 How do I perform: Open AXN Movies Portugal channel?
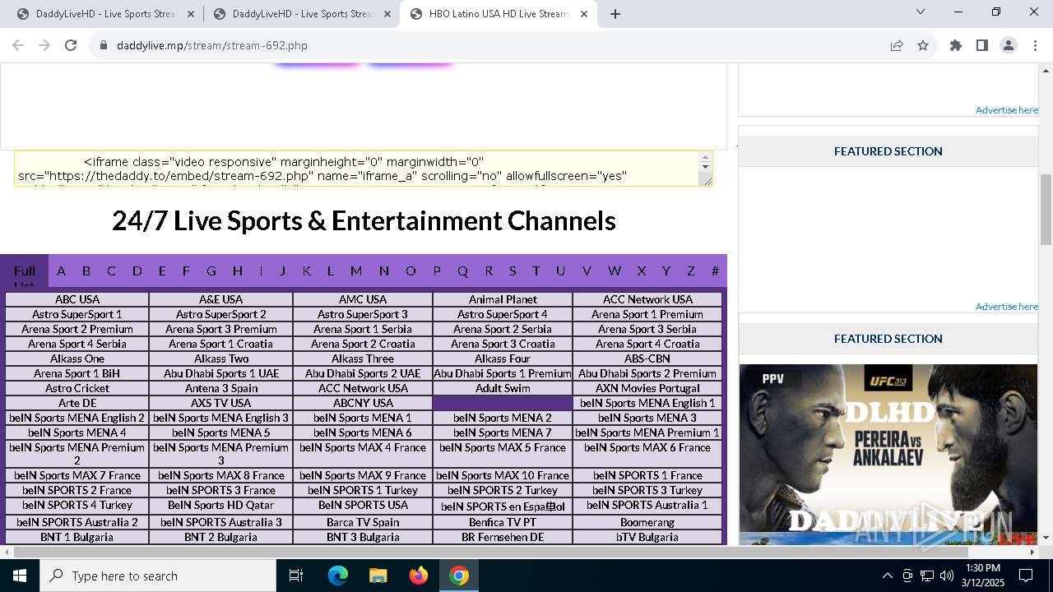pyautogui.click(x=647, y=388)
